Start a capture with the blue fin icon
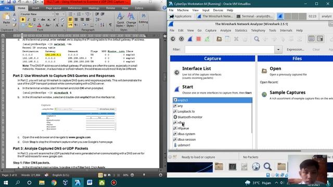333x187 pixels. 190,39
